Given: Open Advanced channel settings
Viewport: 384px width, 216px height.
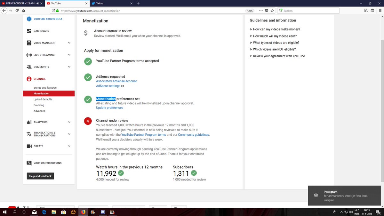Looking at the screenshot, I should click(39, 111).
